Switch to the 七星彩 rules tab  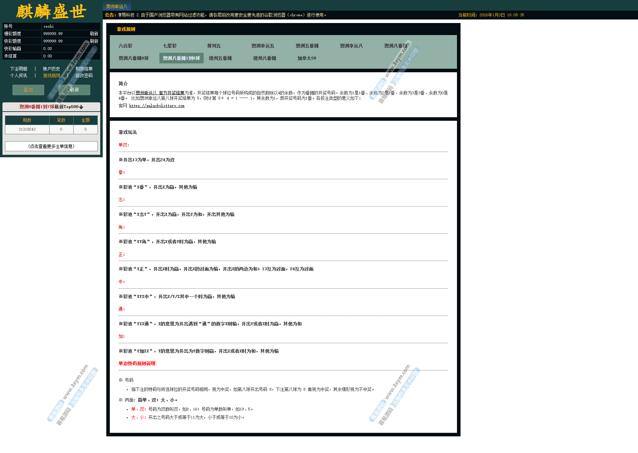(x=170, y=46)
